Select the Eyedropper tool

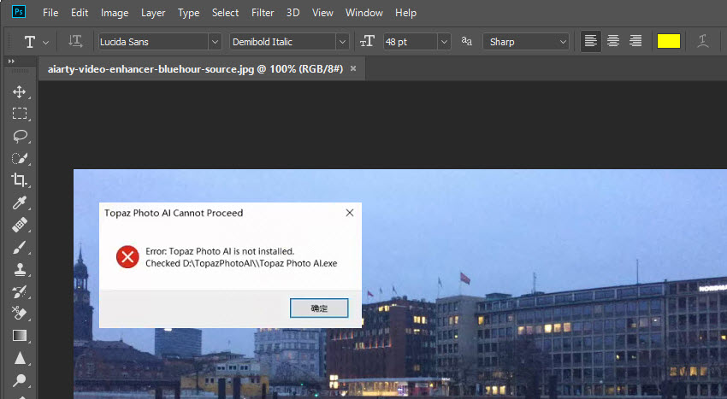pyautogui.click(x=19, y=202)
